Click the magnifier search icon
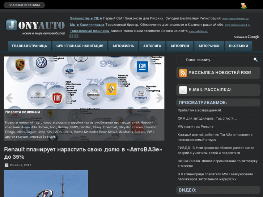The width and height of the screenshot is (263, 197). click(x=255, y=60)
